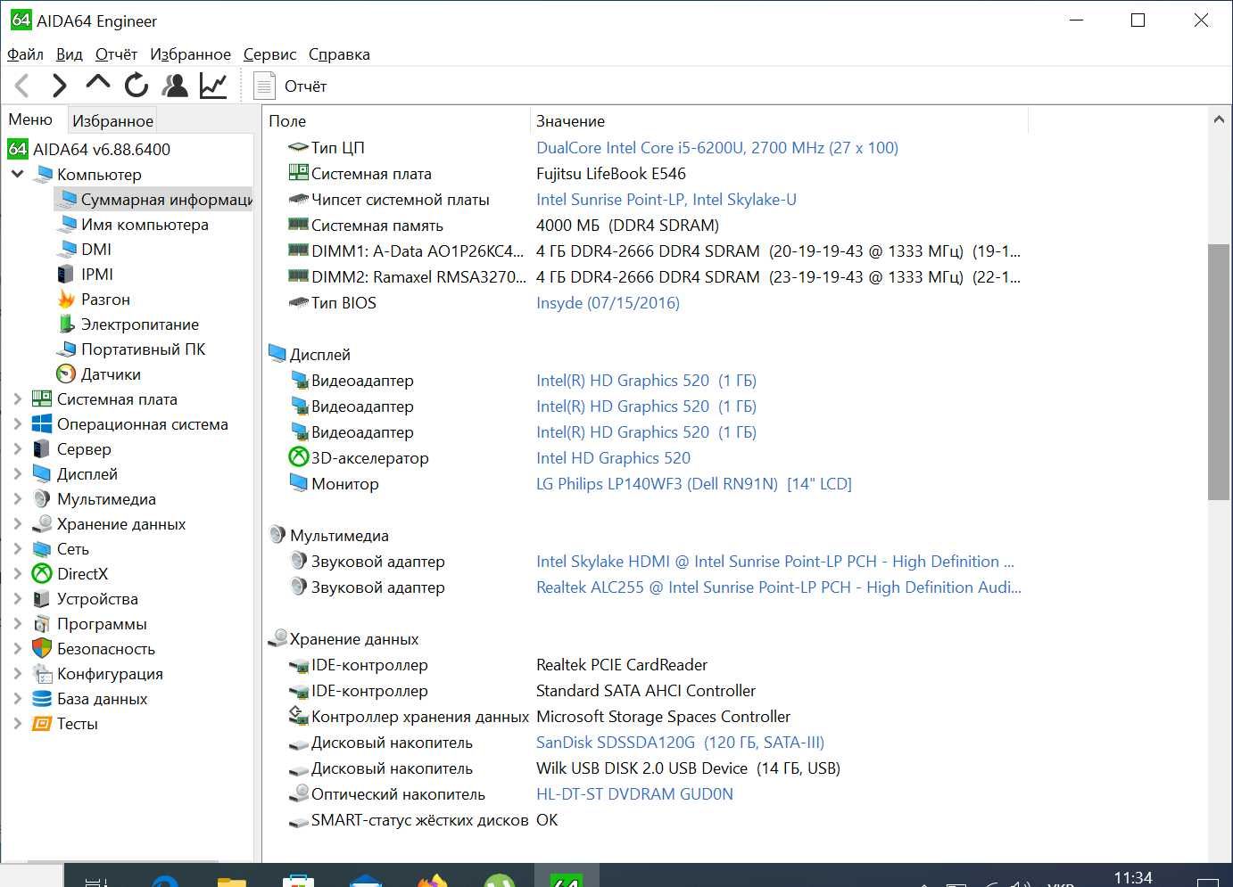Open the Датчики gauge icon item

[x=66, y=374]
